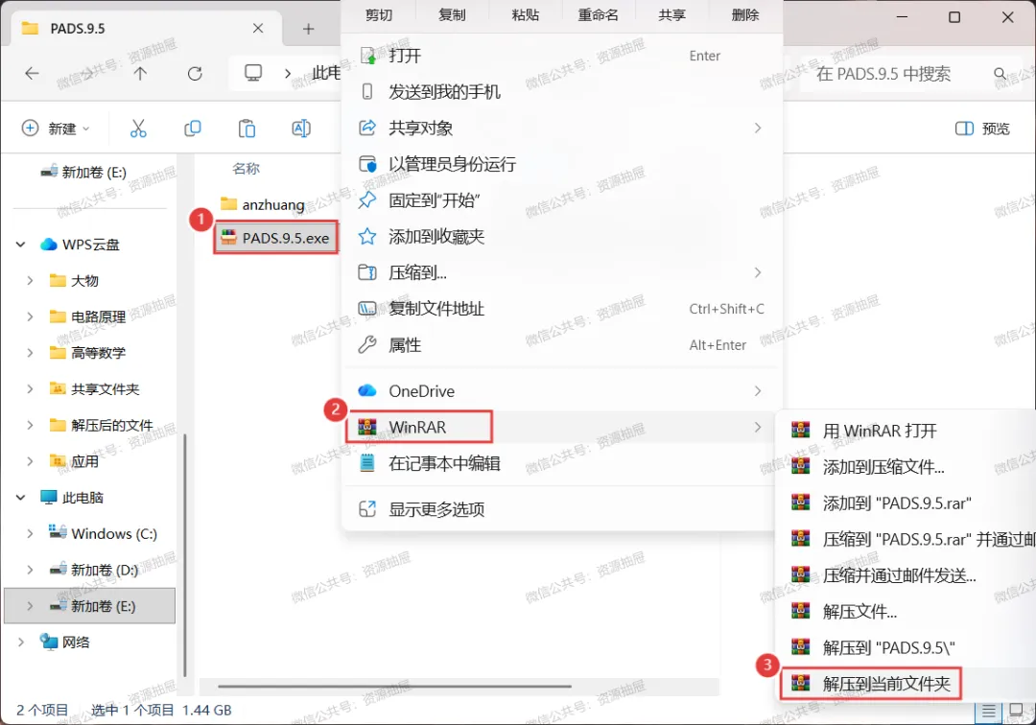Toggle the Preview pane button
This screenshot has height=725, width=1036.
point(982,129)
